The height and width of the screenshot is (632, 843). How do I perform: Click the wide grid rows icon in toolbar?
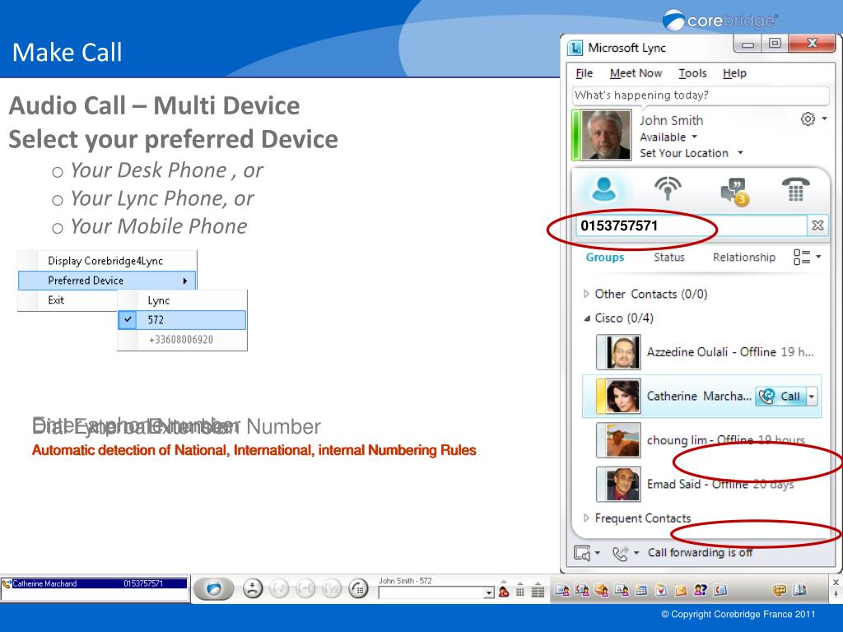pos(538,591)
